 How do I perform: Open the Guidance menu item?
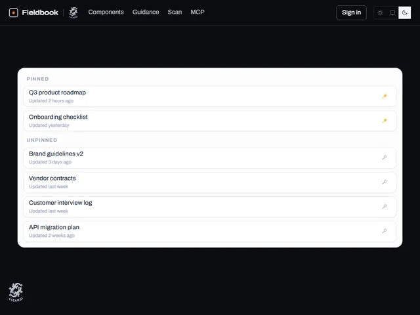click(x=146, y=12)
